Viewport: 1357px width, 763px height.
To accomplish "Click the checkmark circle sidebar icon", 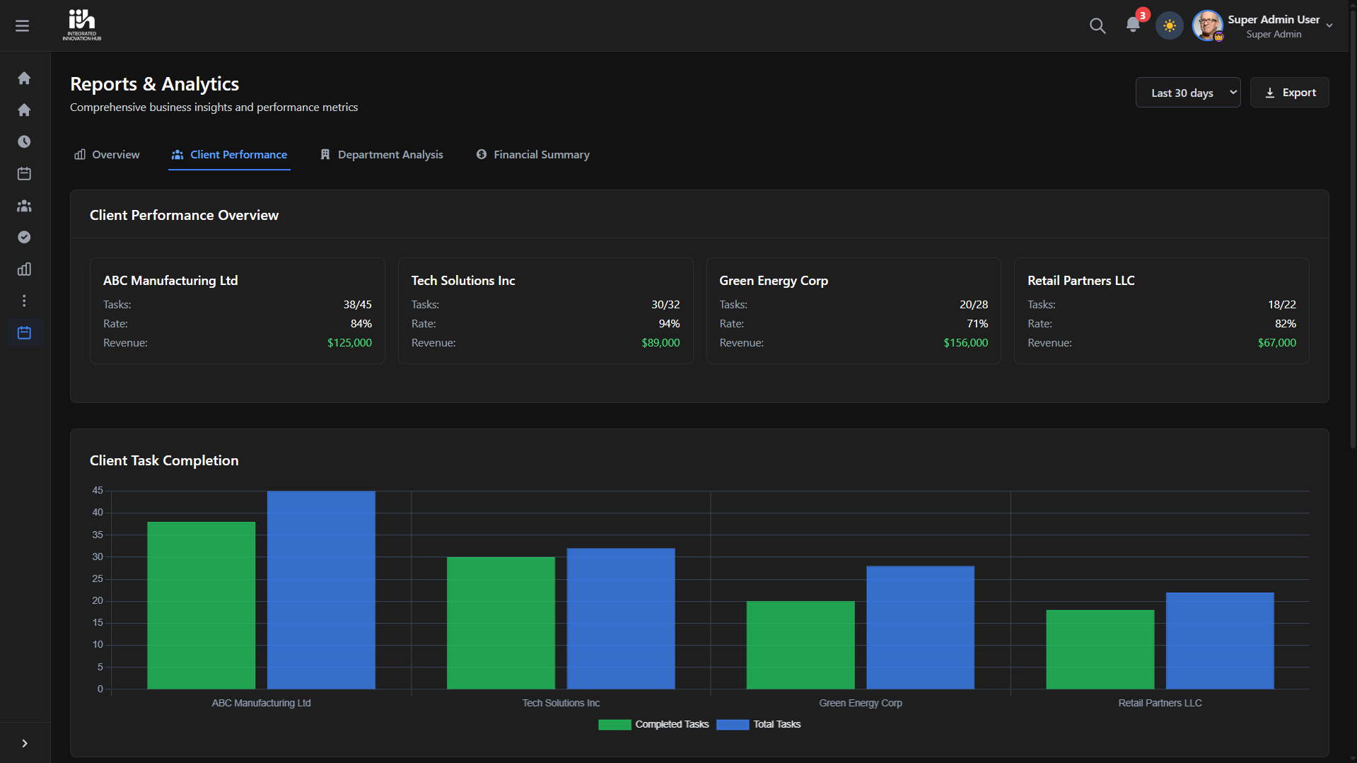I will (x=24, y=237).
